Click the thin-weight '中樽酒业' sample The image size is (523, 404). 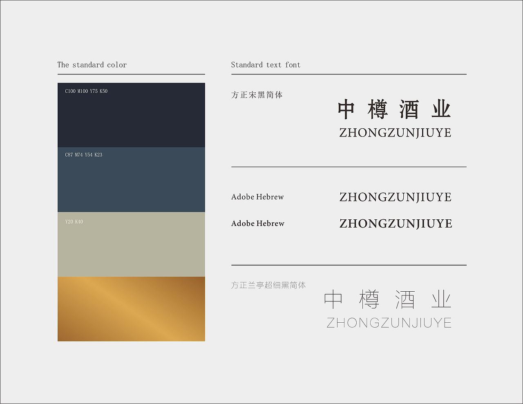(388, 299)
